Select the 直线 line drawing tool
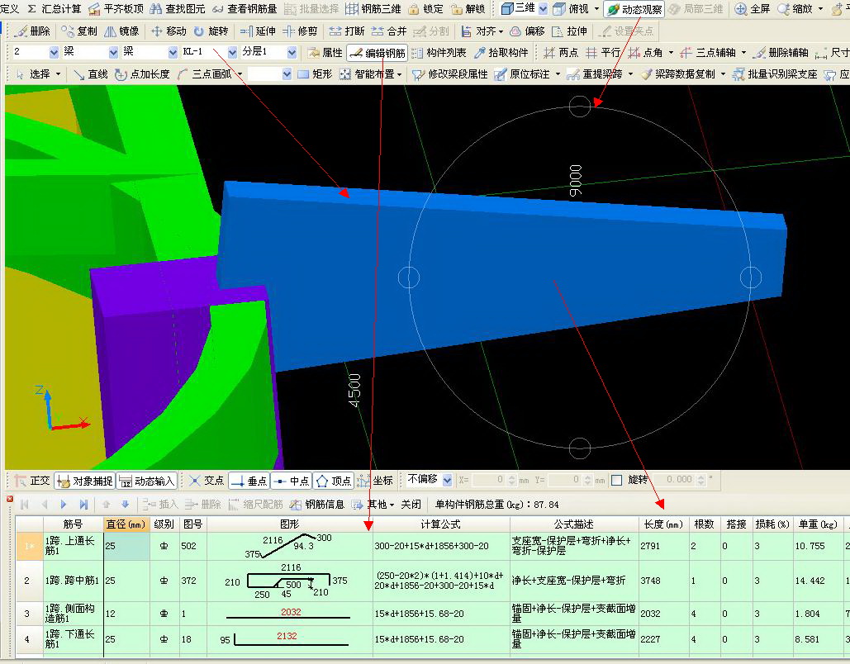Image resolution: width=850 pixels, height=664 pixels. tap(91, 74)
